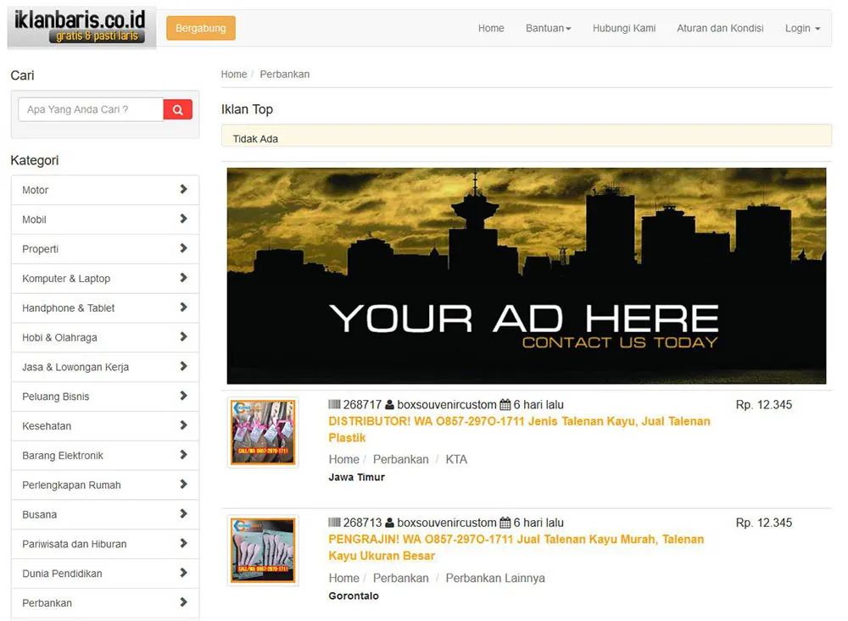Click the views counter icon beside 268713
848x621 pixels.
(334, 523)
